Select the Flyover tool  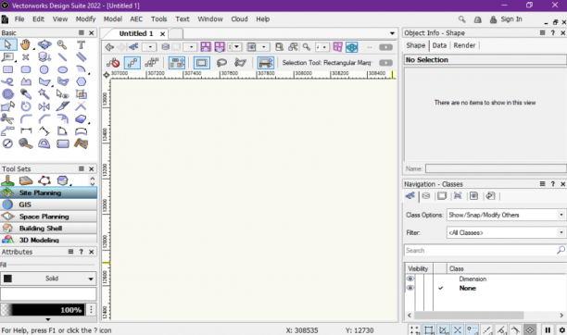(44, 44)
